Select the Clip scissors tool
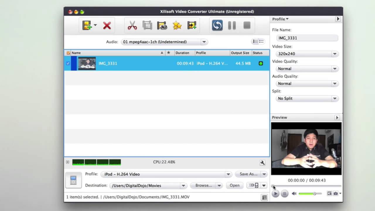375x211 pixels. click(x=132, y=25)
